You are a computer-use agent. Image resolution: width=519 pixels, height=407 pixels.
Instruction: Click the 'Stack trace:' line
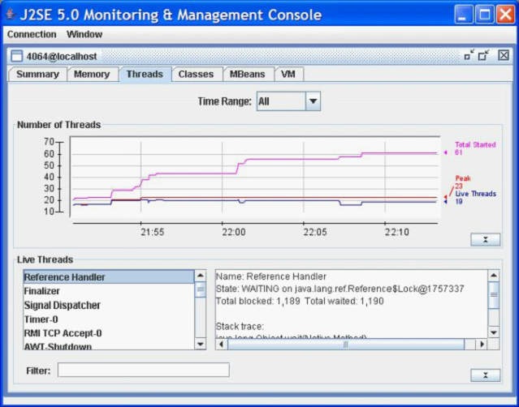click(240, 327)
